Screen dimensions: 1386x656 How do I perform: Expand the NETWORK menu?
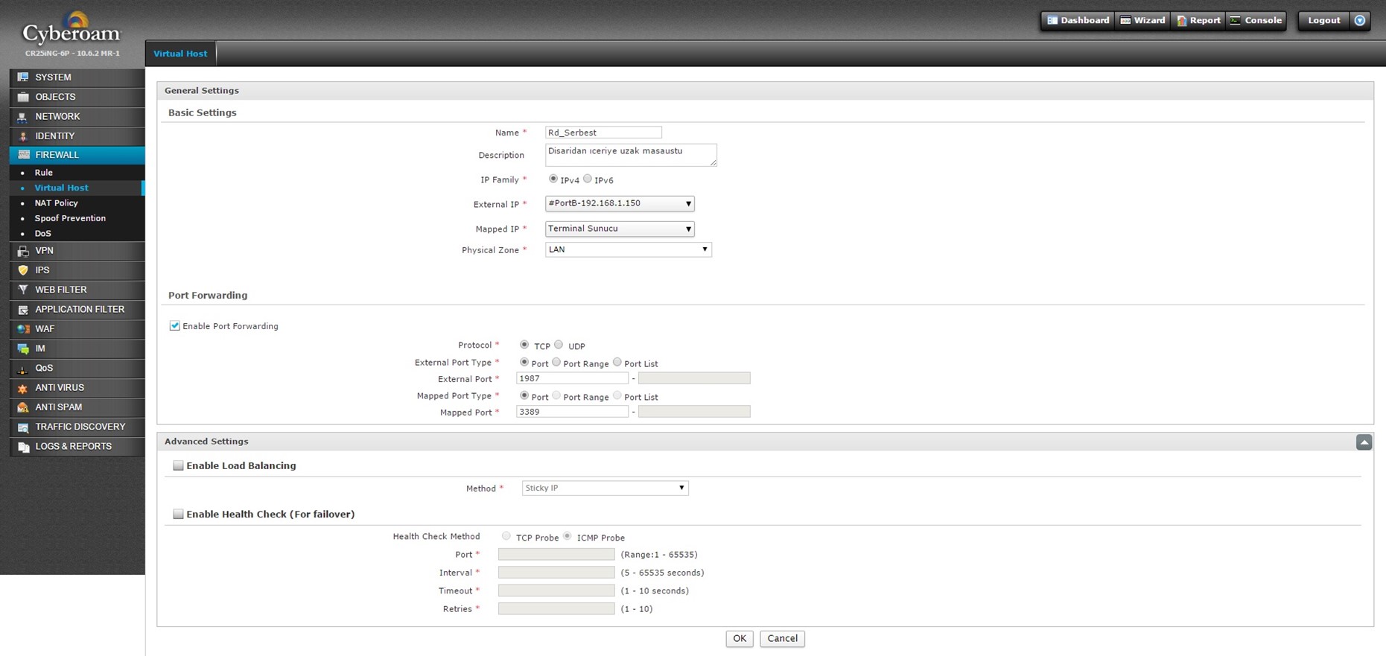[77, 117]
